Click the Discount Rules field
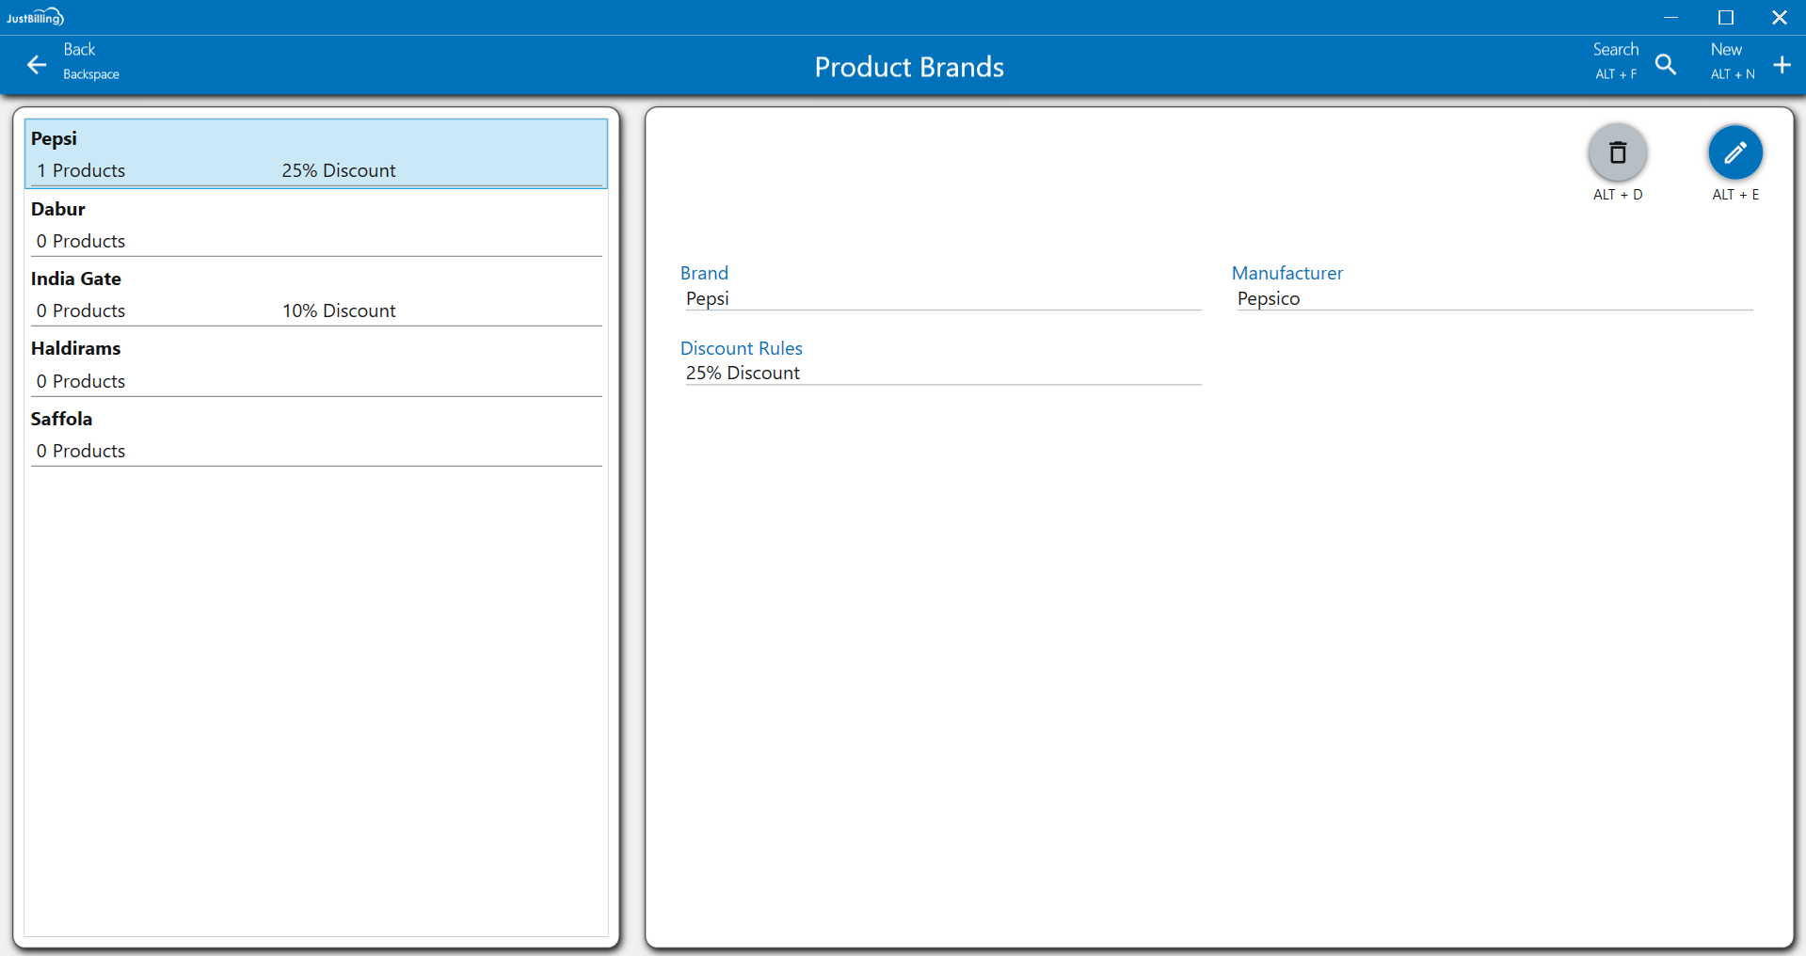This screenshot has height=956, width=1806. coord(941,373)
